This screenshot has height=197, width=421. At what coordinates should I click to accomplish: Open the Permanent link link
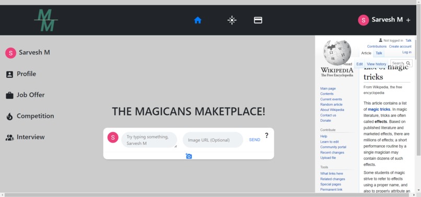pyautogui.click(x=331, y=190)
